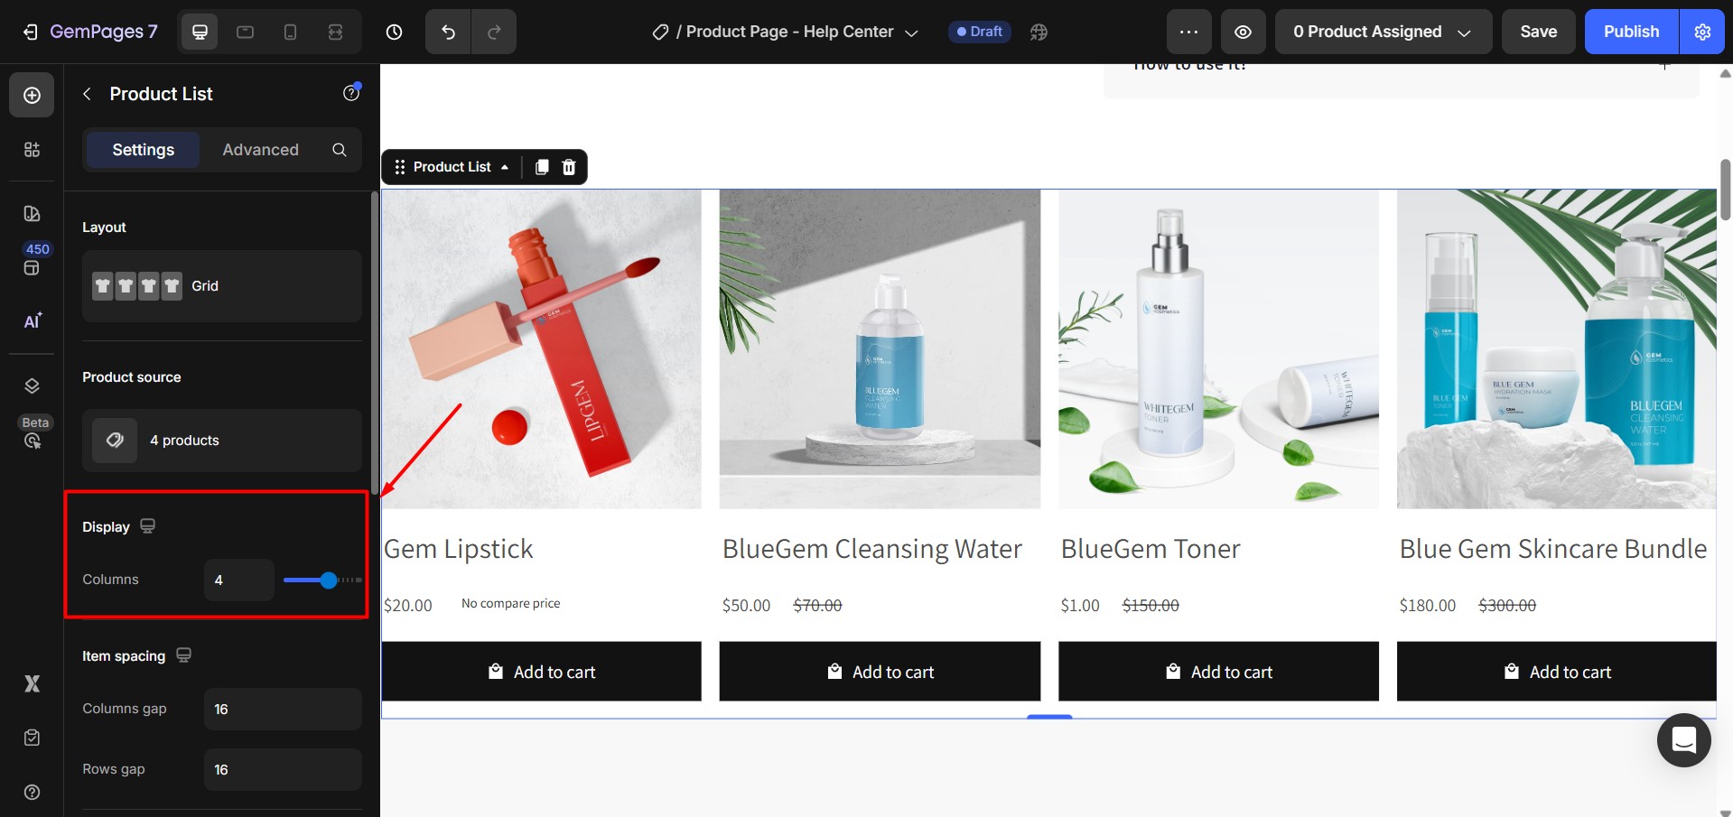Switch to tablet device view
The width and height of the screenshot is (1733, 817).
pyautogui.click(x=245, y=32)
